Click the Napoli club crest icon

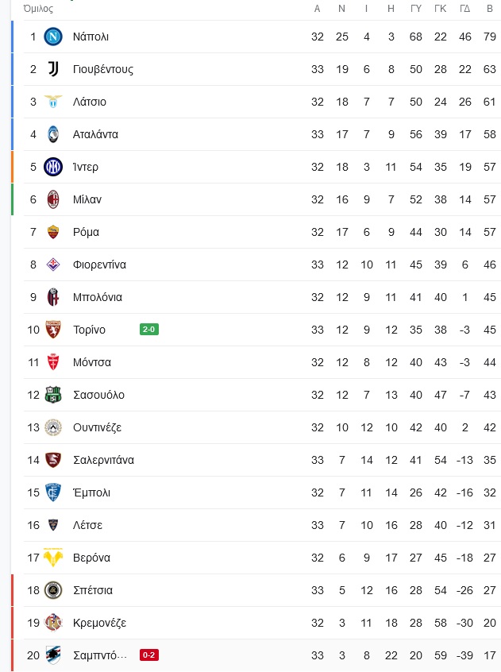click(53, 37)
